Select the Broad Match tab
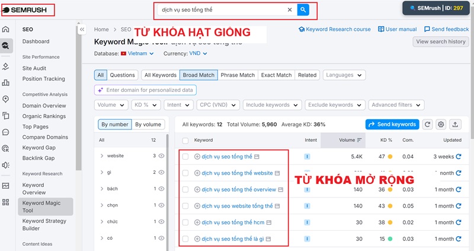The height and width of the screenshot is (251, 474). [x=198, y=75]
